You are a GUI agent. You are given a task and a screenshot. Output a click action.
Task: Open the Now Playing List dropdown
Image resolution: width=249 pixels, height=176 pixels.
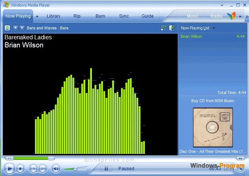(x=198, y=28)
